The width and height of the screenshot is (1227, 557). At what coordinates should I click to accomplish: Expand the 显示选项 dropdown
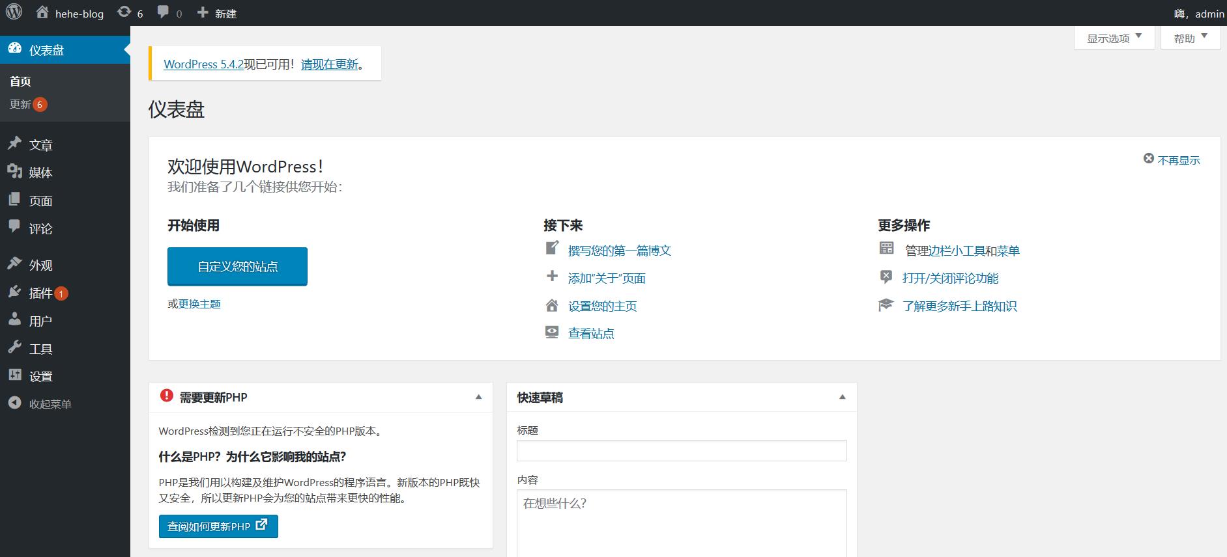point(1114,38)
